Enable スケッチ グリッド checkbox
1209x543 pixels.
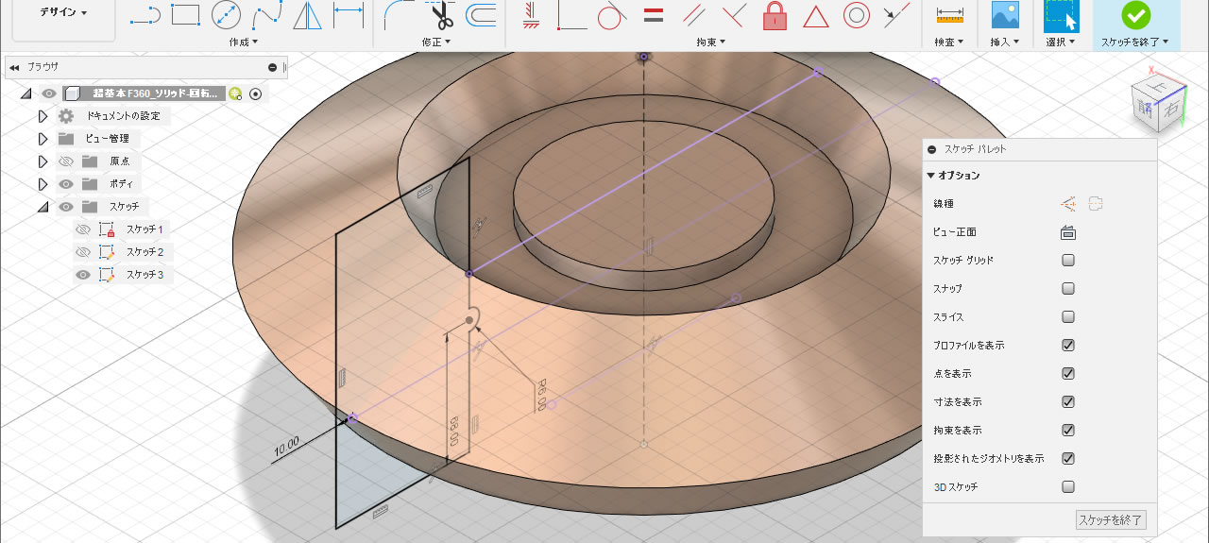click(x=1068, y=260)
